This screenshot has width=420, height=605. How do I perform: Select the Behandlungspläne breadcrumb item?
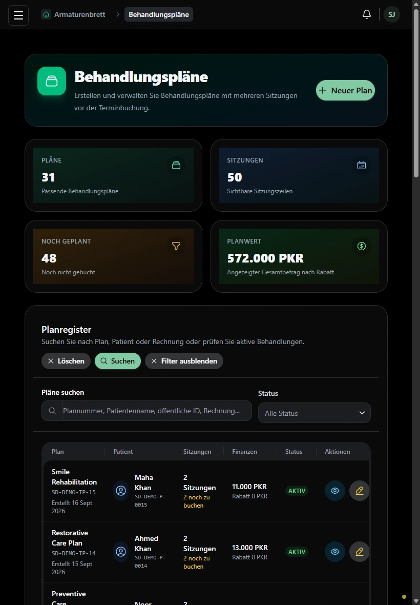coord(159,15)
